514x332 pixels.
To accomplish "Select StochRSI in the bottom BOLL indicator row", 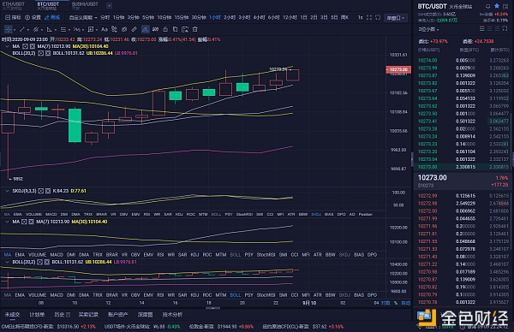I will (266, 295).
